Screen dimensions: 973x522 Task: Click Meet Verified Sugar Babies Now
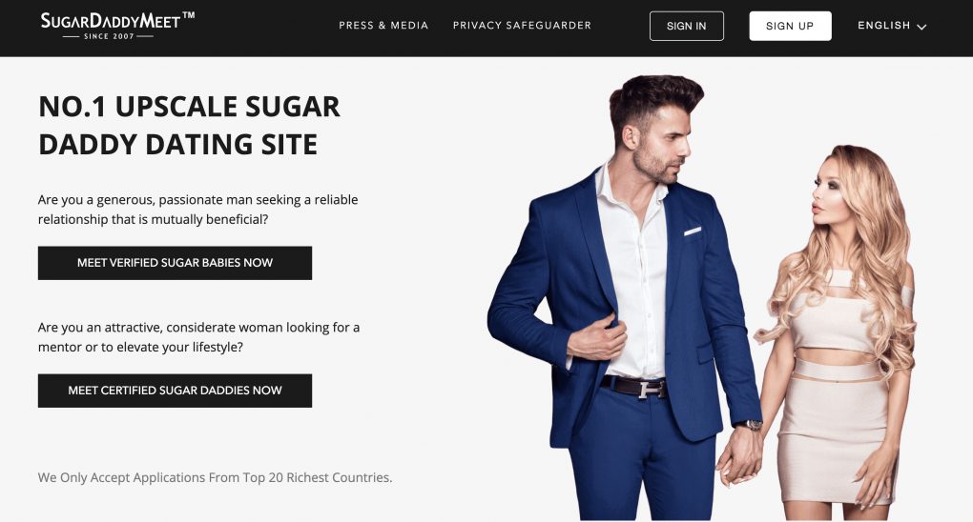click(x=175, y=263)
